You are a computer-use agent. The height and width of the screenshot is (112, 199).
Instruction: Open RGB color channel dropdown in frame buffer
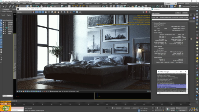(x=24, y=12)
